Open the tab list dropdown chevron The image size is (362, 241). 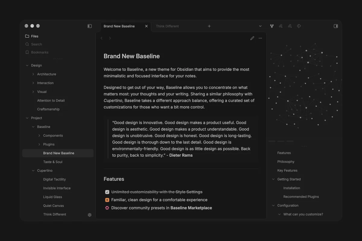click(260, 26)
